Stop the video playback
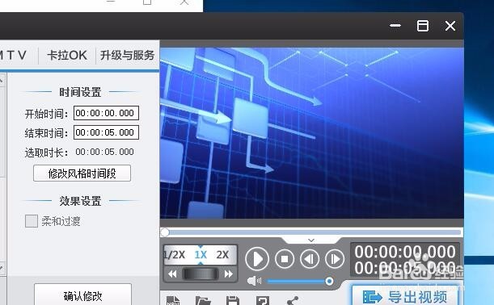 point(285,259)
